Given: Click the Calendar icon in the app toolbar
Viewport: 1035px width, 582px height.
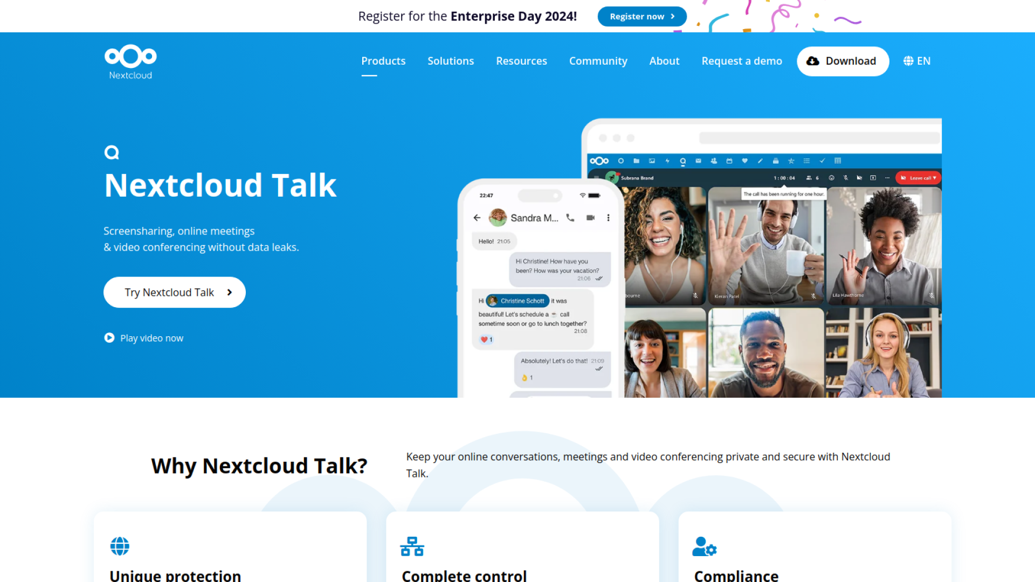Looking at the screenshot, I should coord(729,161).
